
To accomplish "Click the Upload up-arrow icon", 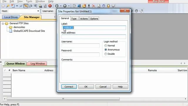I will (x=65, y=6).
